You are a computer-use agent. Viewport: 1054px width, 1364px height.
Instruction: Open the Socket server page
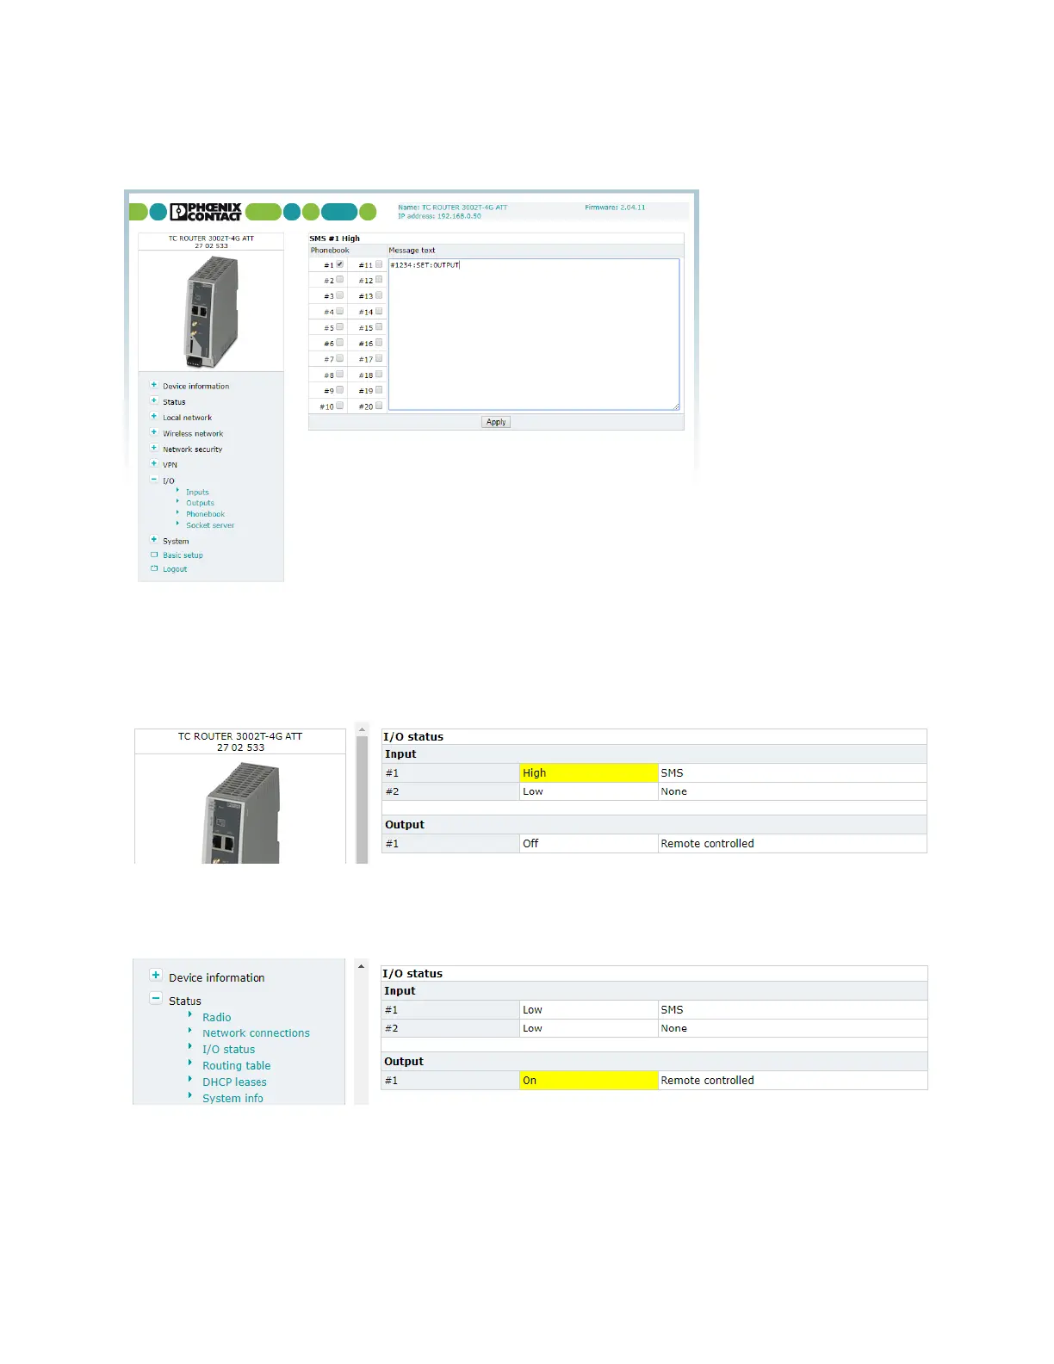[210, 525]
